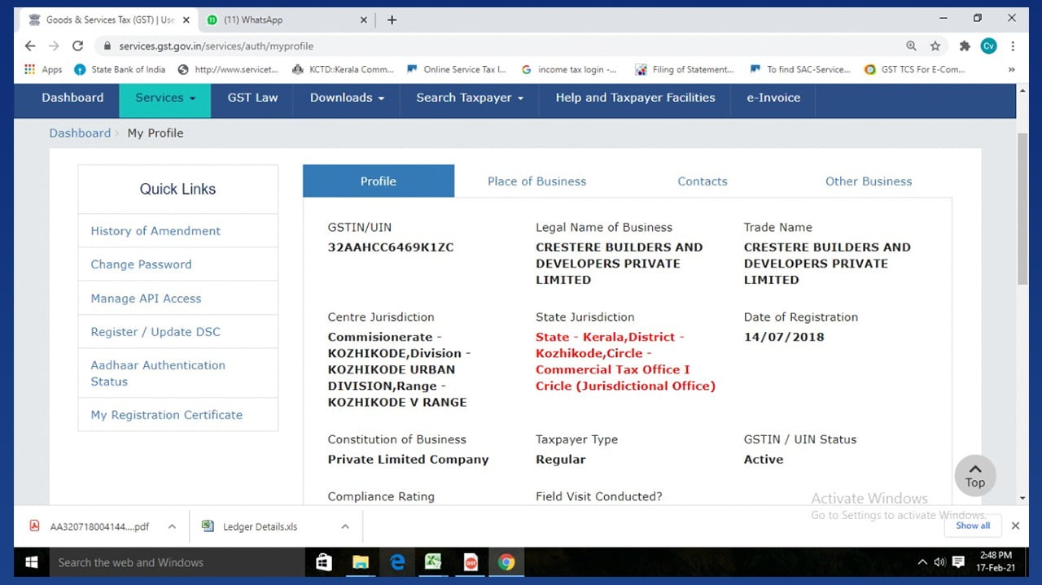Click the bookmark star icon
The image size is (1042, 585).
(x=935, y=46)
